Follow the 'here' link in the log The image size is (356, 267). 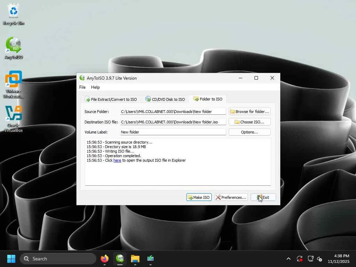pos(117,160)
